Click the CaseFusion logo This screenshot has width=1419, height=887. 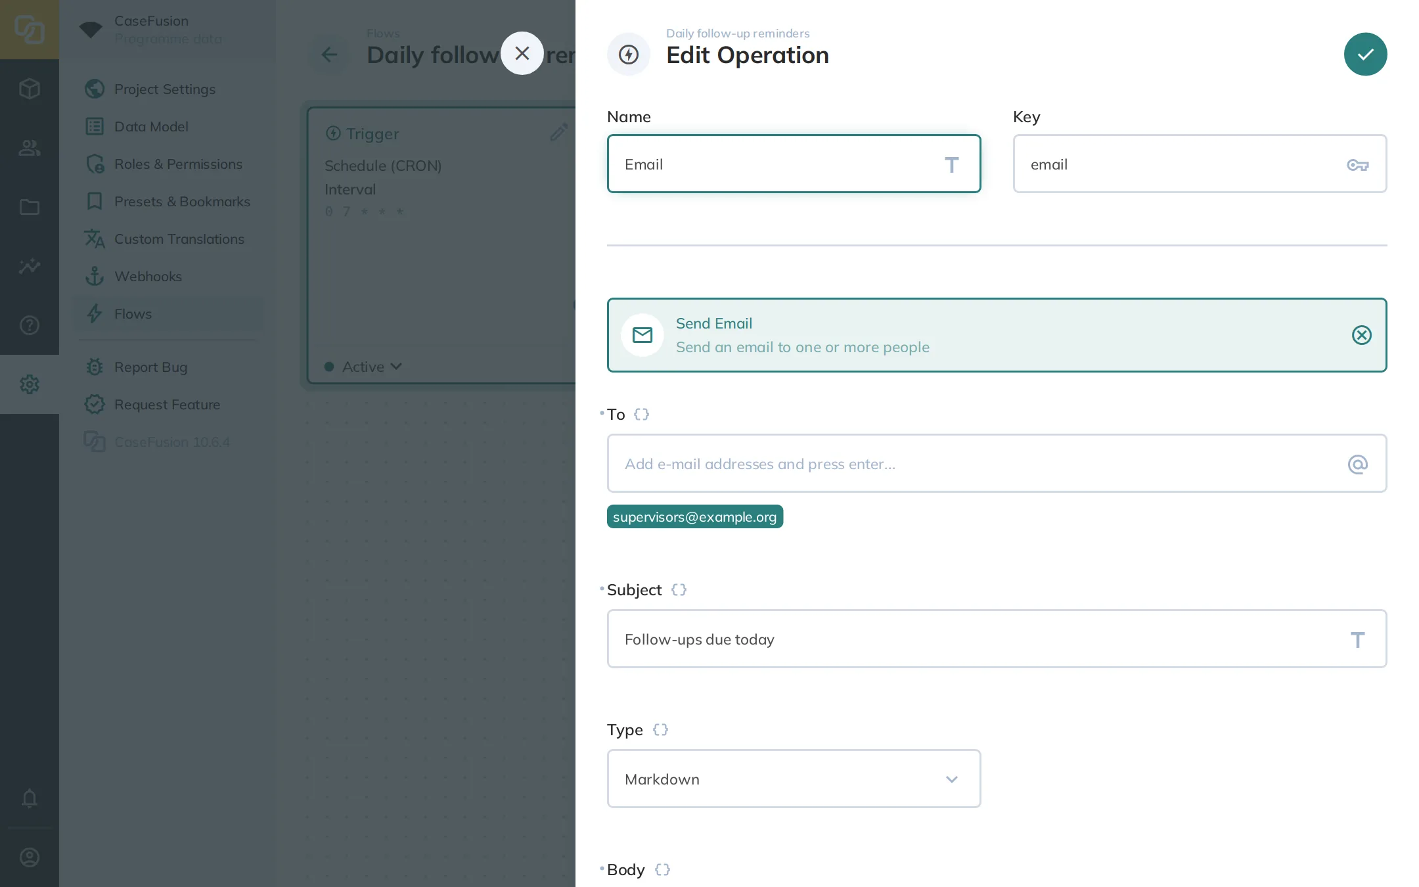coord(30,30)
